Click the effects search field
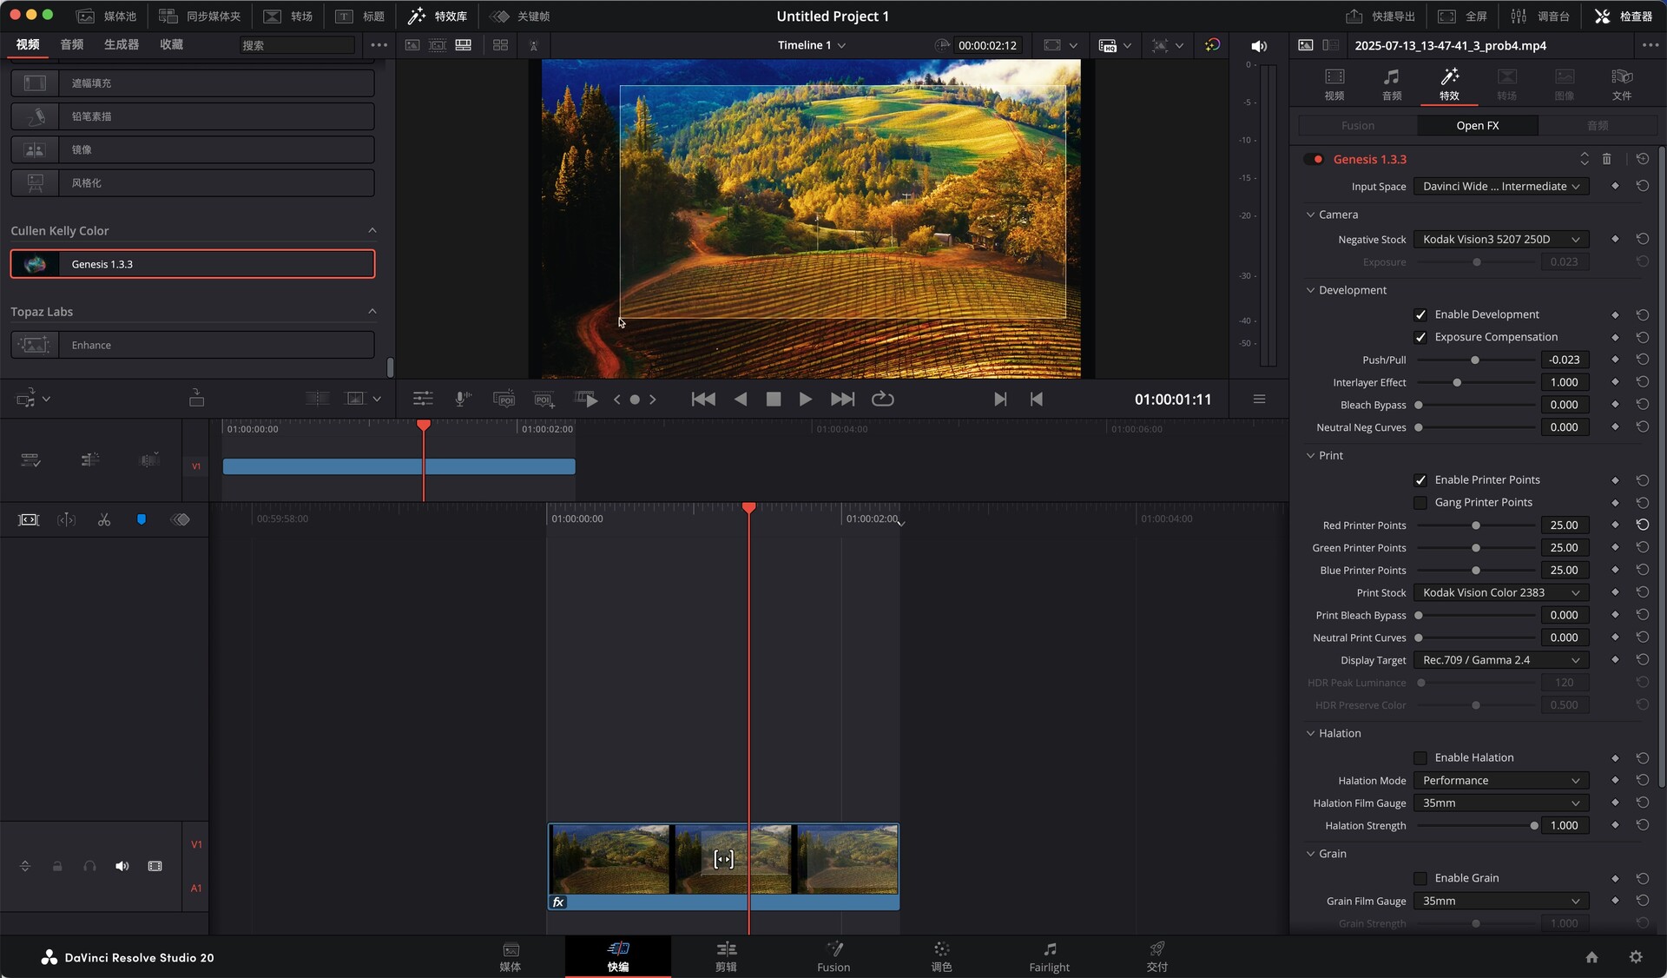1667x978 pixels. coord(298,45)
